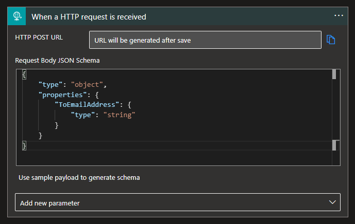Screen dimensions: 355x224
Task: Click the HTTP POST URL field
Action: (x=205, y=40)
